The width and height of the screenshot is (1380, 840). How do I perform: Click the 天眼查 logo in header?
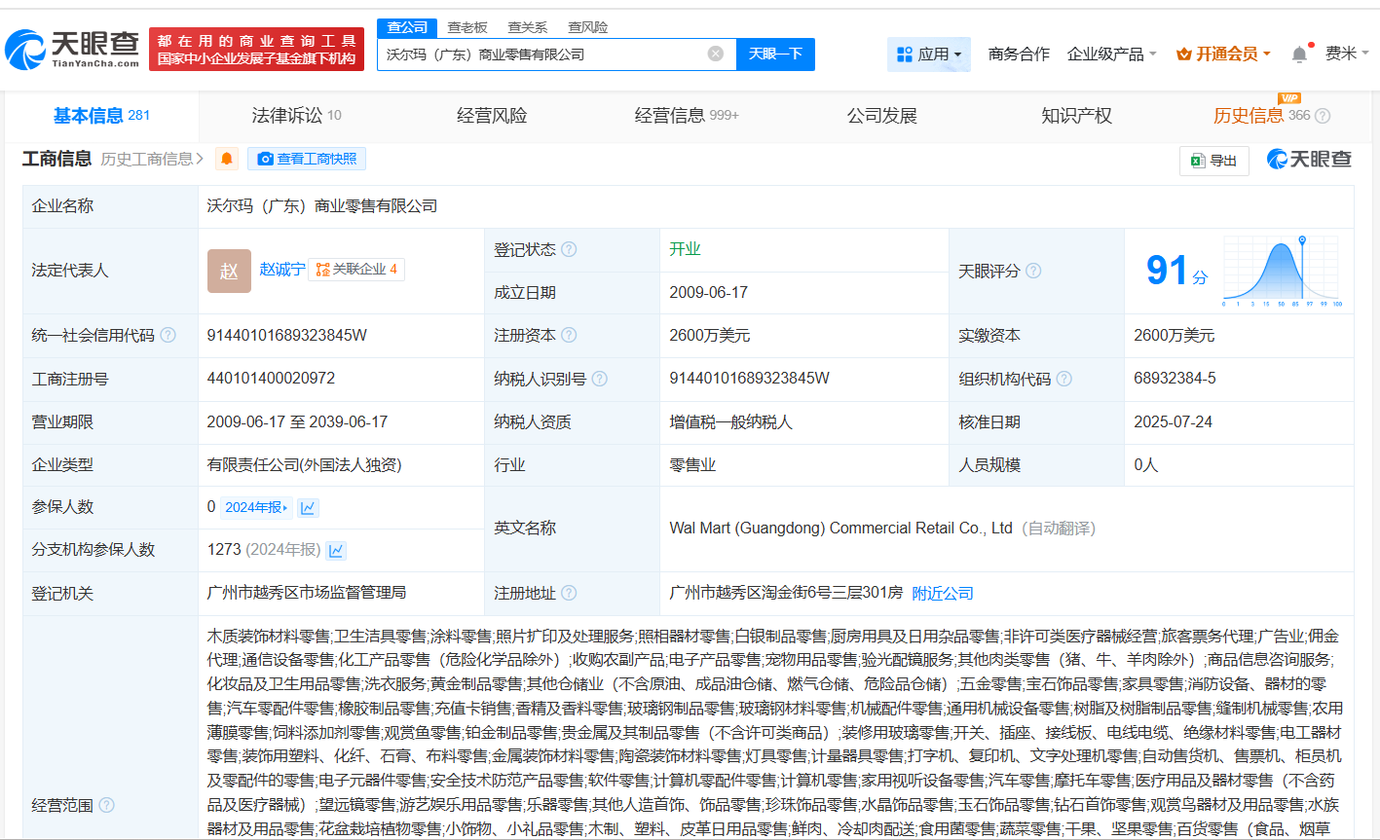pos(73,49)
